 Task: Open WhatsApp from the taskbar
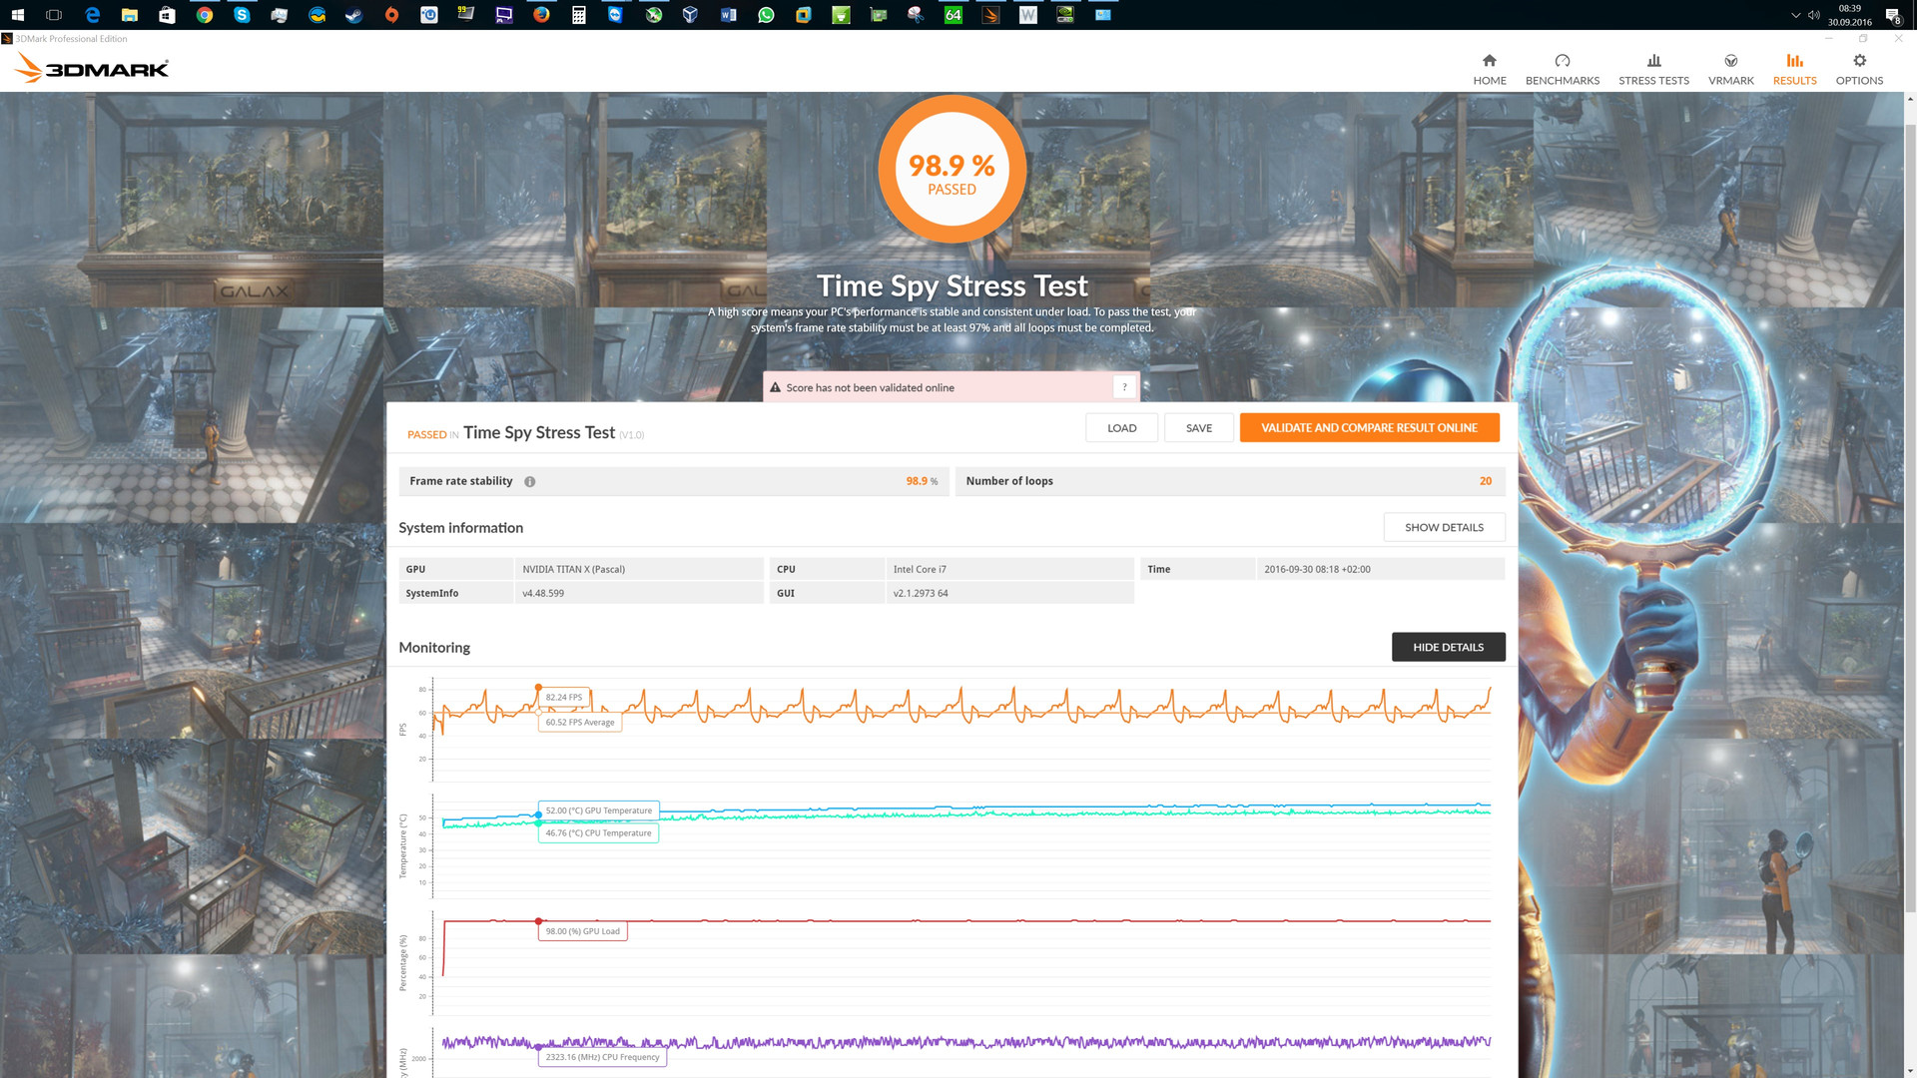pos(766,15)
